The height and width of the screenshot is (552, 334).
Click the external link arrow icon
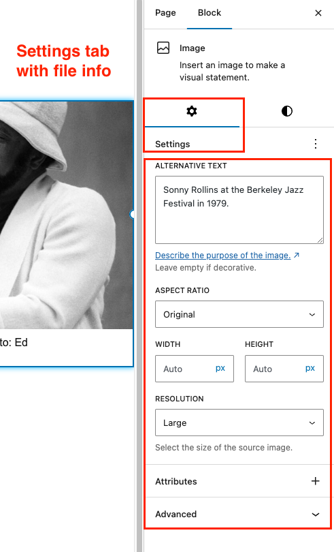click(297, 256)
